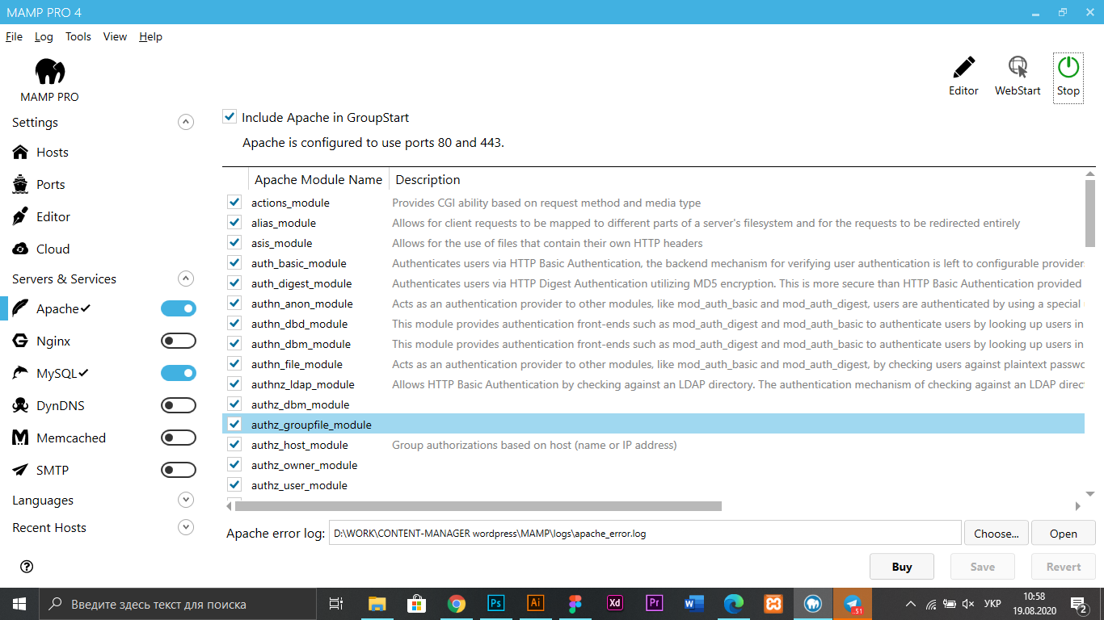1104x620 pixels.
Task: Open Adobe XD from the taskbar
Action: coord(615,604)
